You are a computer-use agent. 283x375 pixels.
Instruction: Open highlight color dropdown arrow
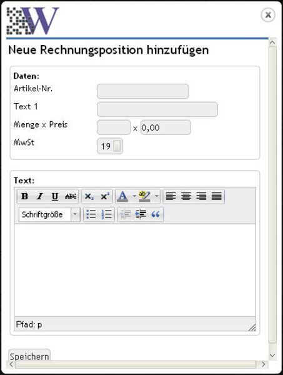157,196
